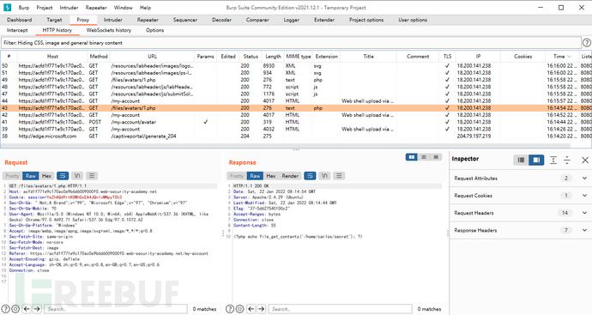592x315 pixels.
Task: Open Request panel hamburger menu icon
Action: tap(91, 176)
